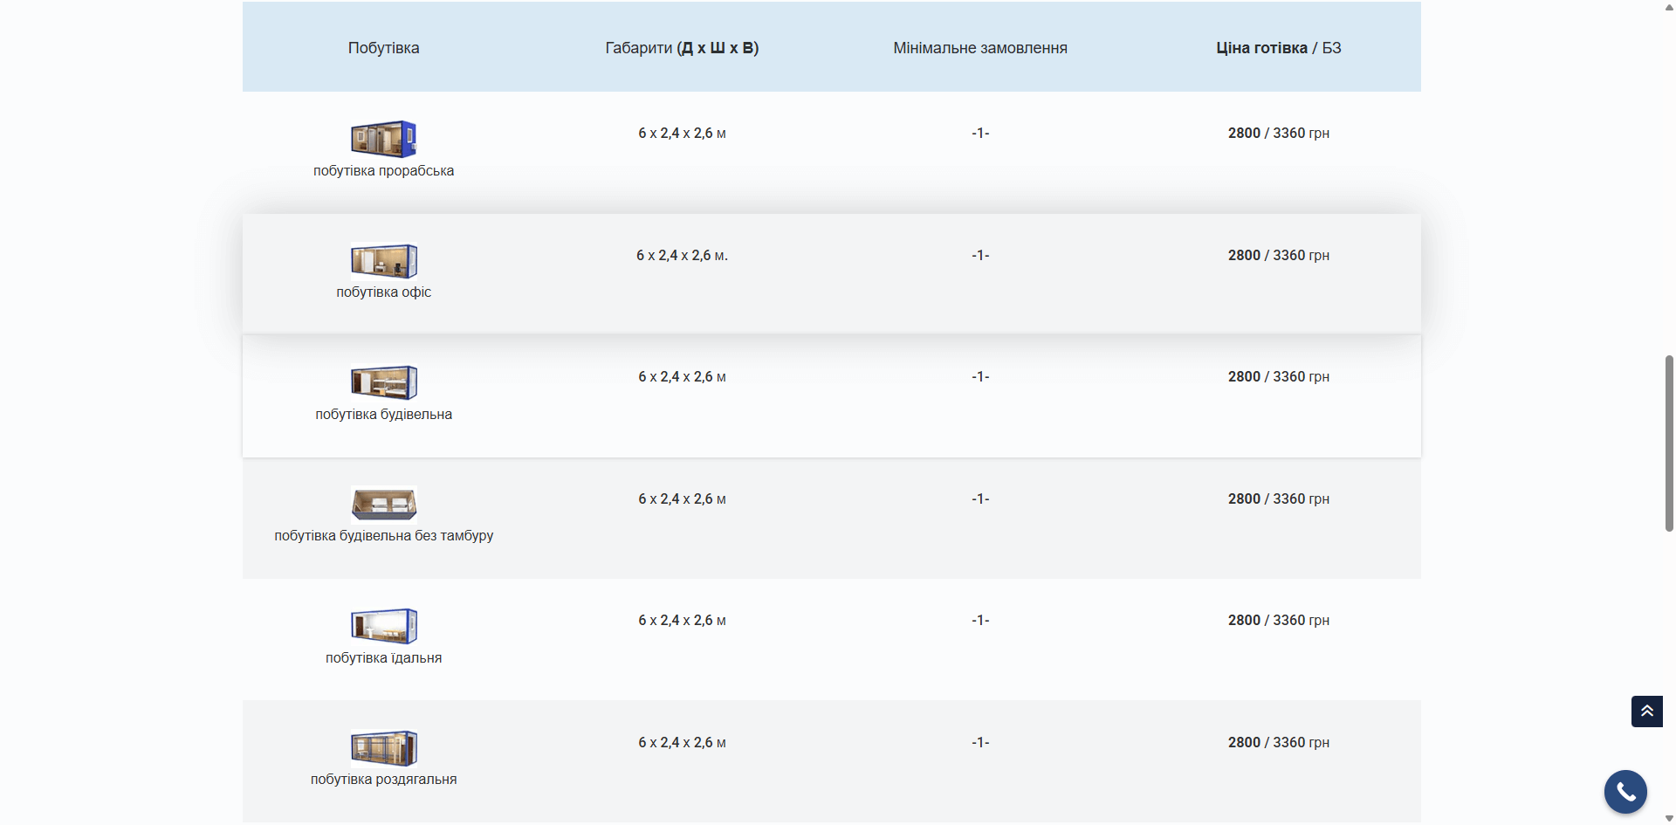
Task: Click the Ціна готівка / БЗ column header
Action: [x=1278, y=48]
